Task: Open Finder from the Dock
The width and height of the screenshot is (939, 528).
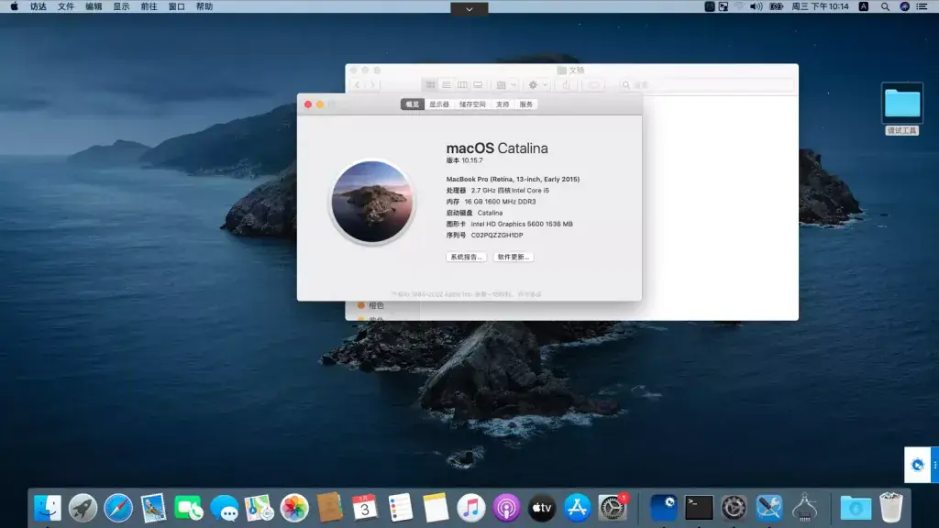Action: (x=48, y=508)
